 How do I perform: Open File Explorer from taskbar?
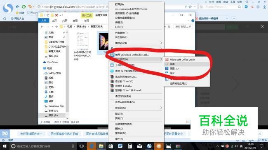[101, 146]
